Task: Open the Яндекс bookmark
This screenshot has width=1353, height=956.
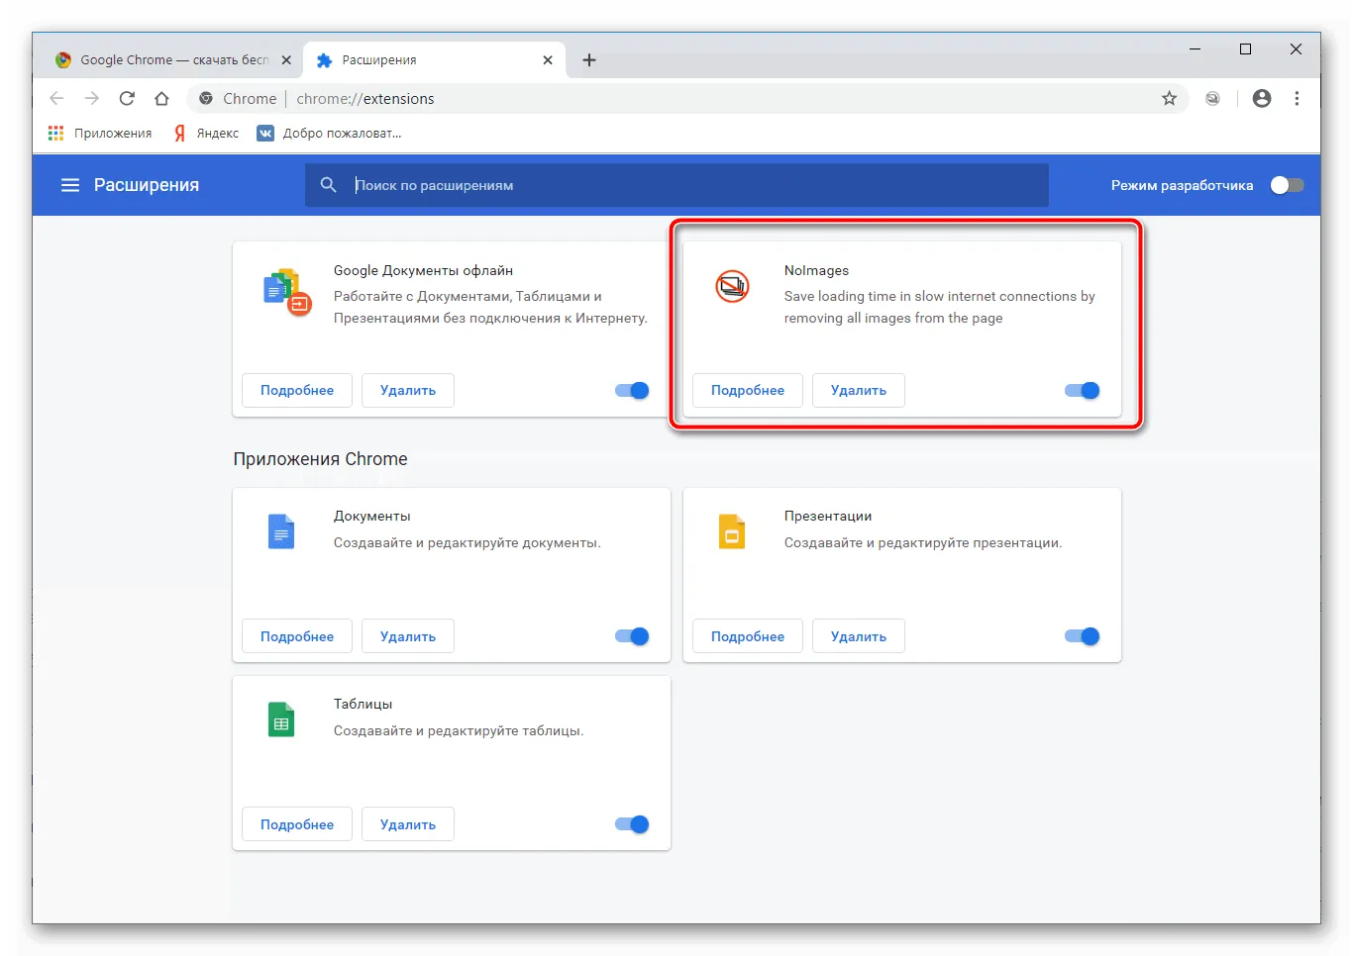Action: click(x=207, y=134)
